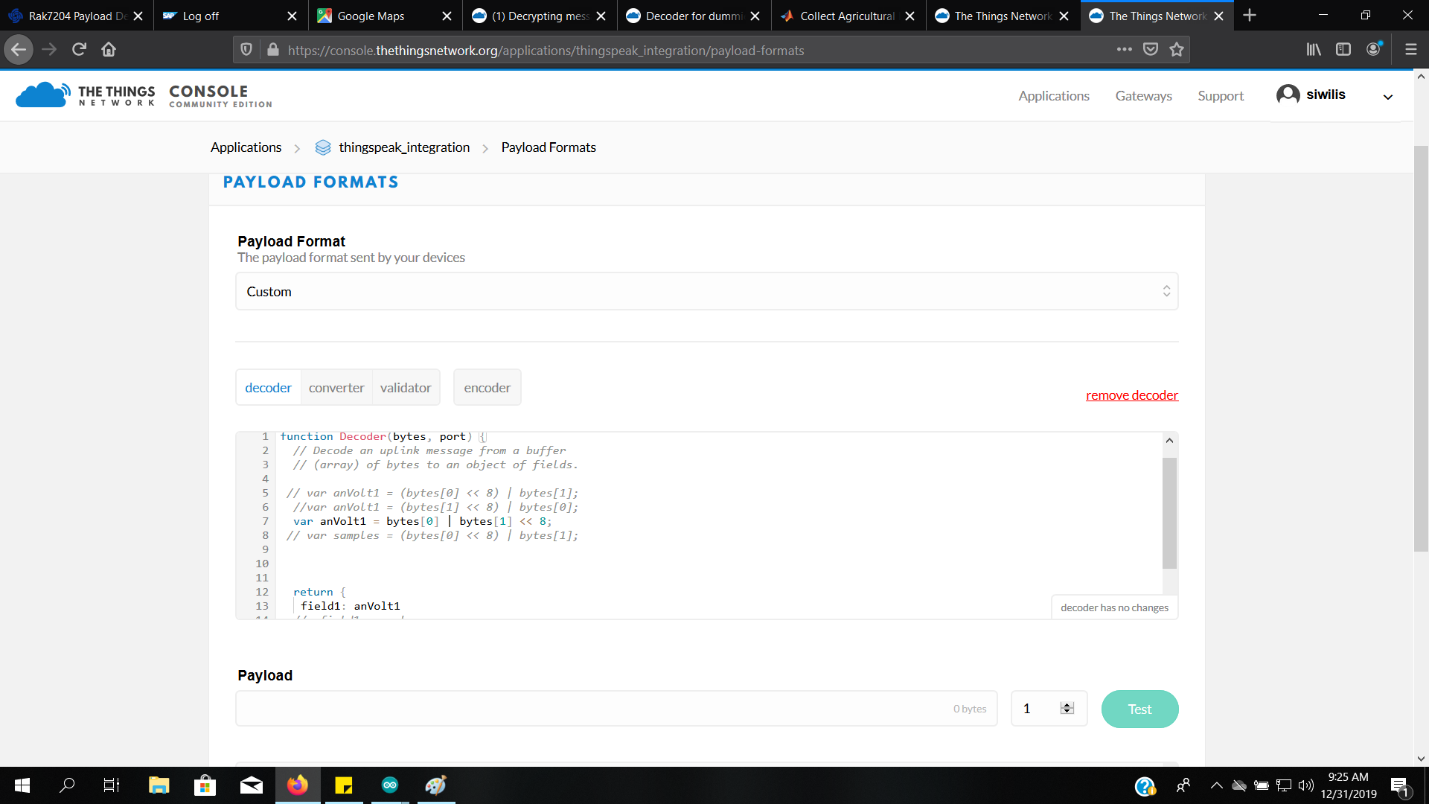The height and width of the screenshot is (804, 1429).
Task: Open Task View on the taskbar
Action: [x=112, y=785]
